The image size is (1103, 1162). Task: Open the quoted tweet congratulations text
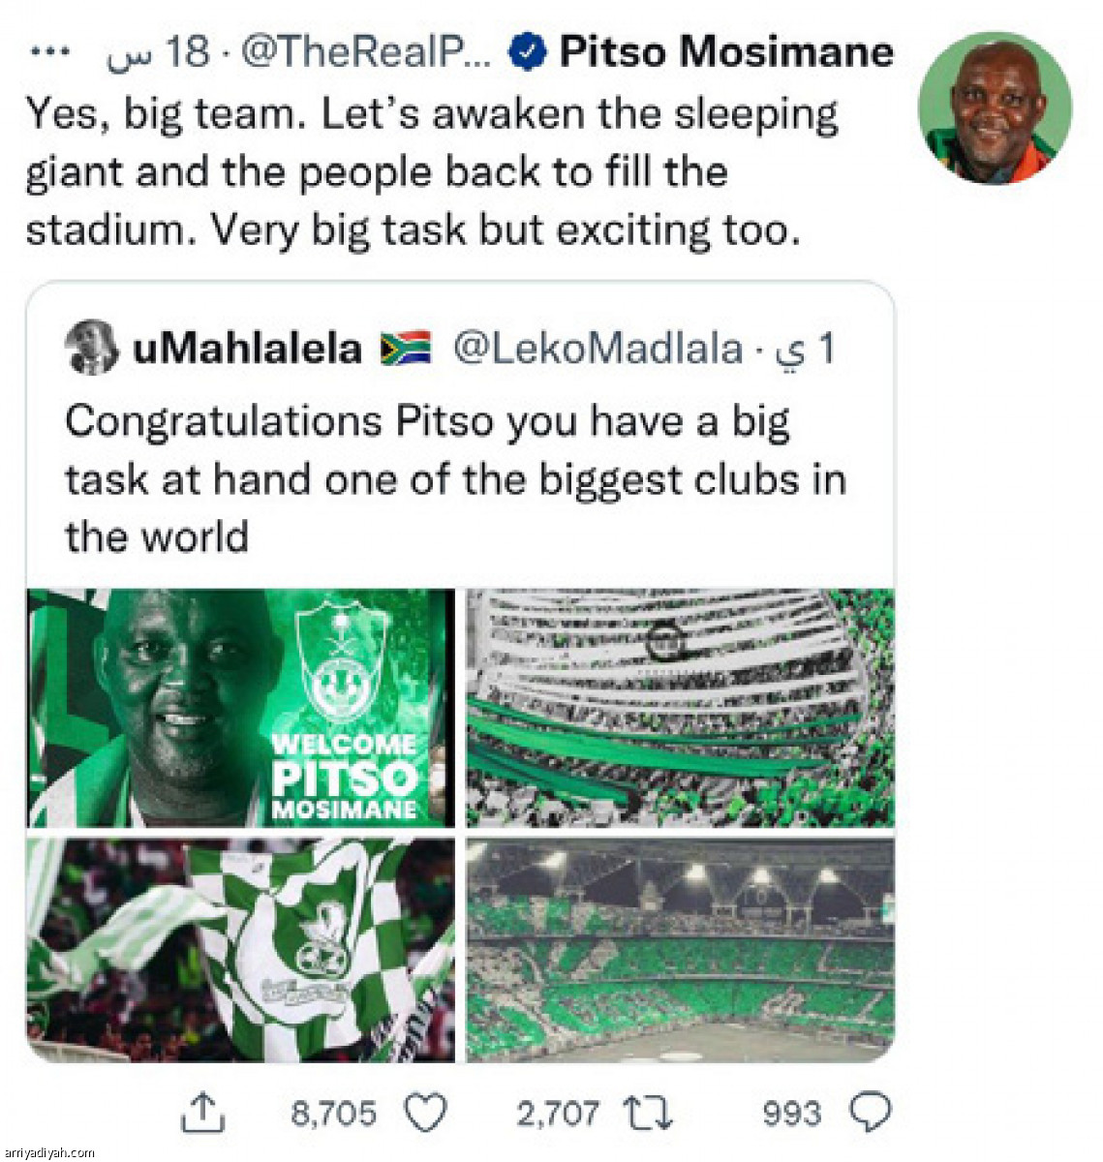[455, 478]
